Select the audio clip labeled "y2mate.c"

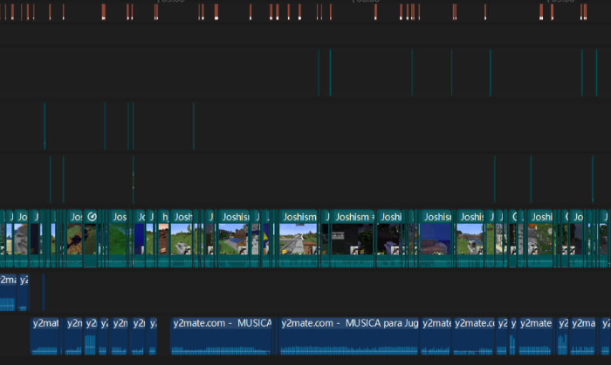click(473, 336)
